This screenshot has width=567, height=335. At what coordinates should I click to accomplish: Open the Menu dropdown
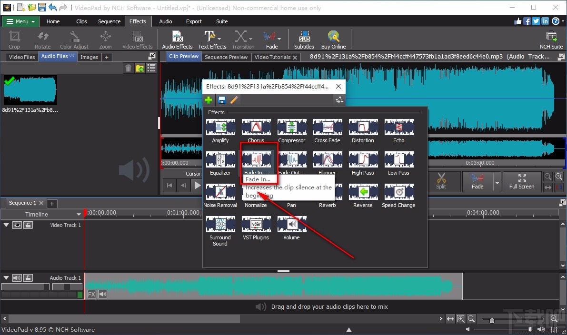pos(20,21)
